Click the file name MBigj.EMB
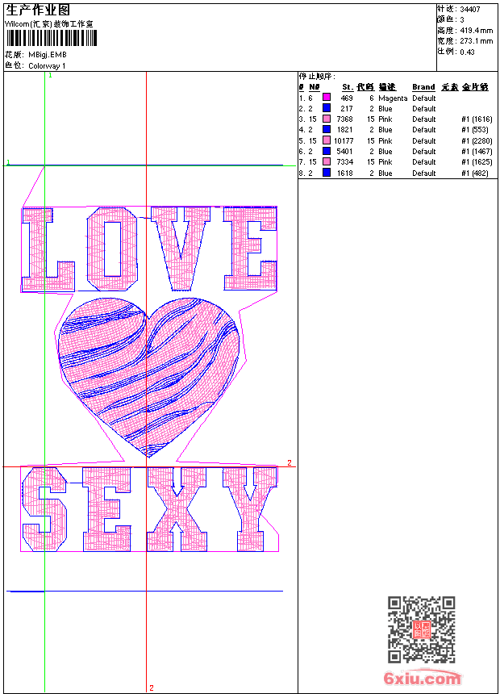This screenshot has width=500, height=694. click(x=48, y=55)
